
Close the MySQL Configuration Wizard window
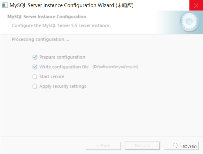click(x=196, y=5)
